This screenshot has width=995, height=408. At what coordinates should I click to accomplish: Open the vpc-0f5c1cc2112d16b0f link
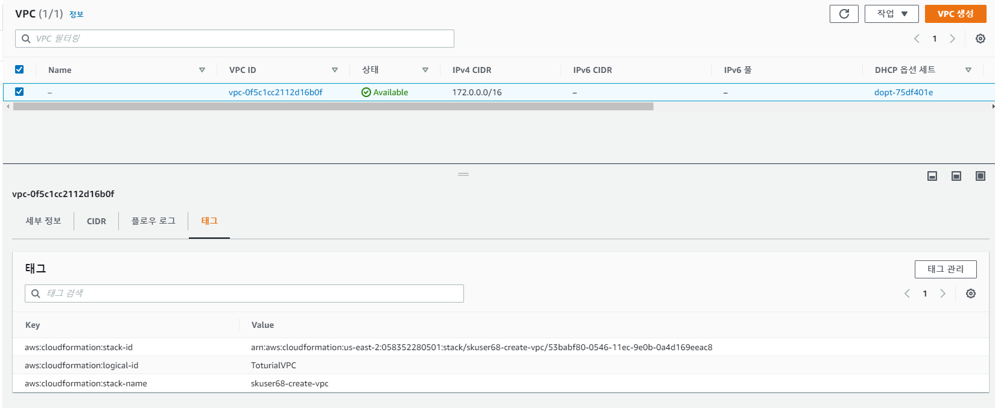276,92
